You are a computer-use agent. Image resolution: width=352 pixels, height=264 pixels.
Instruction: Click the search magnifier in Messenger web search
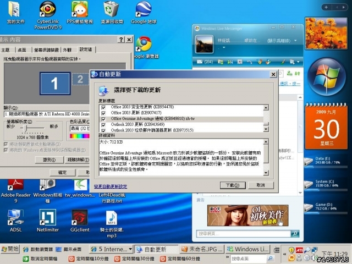295,234
